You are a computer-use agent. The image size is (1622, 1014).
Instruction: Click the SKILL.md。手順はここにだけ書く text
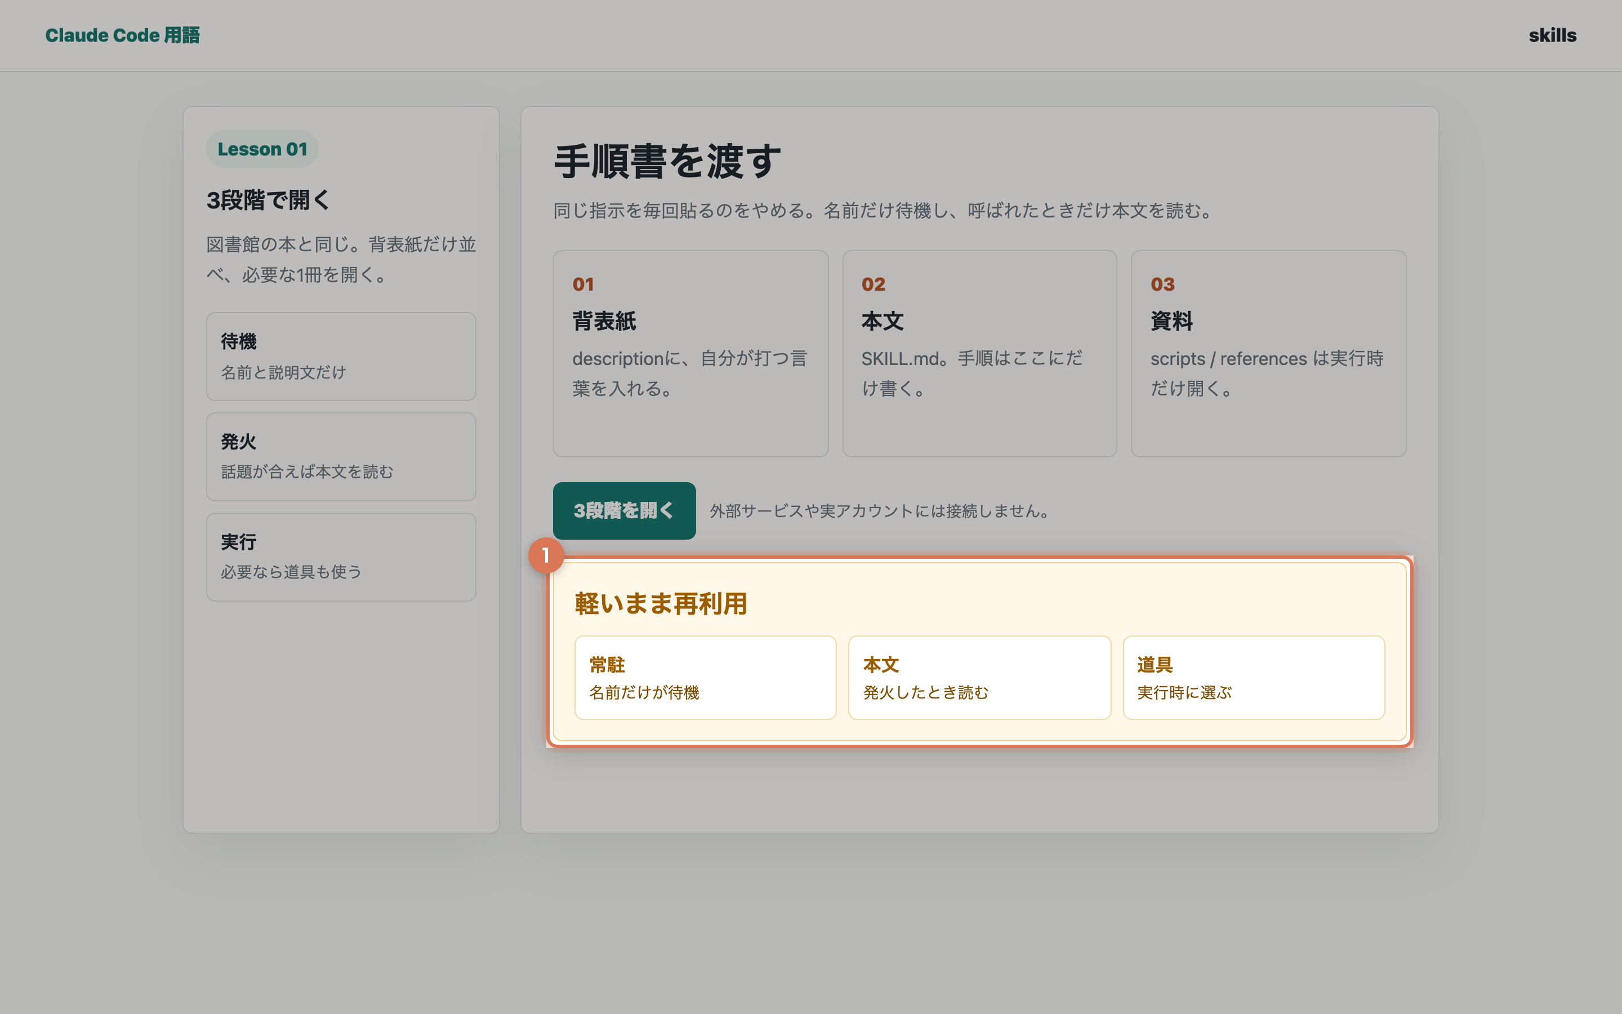coord(972,373)
